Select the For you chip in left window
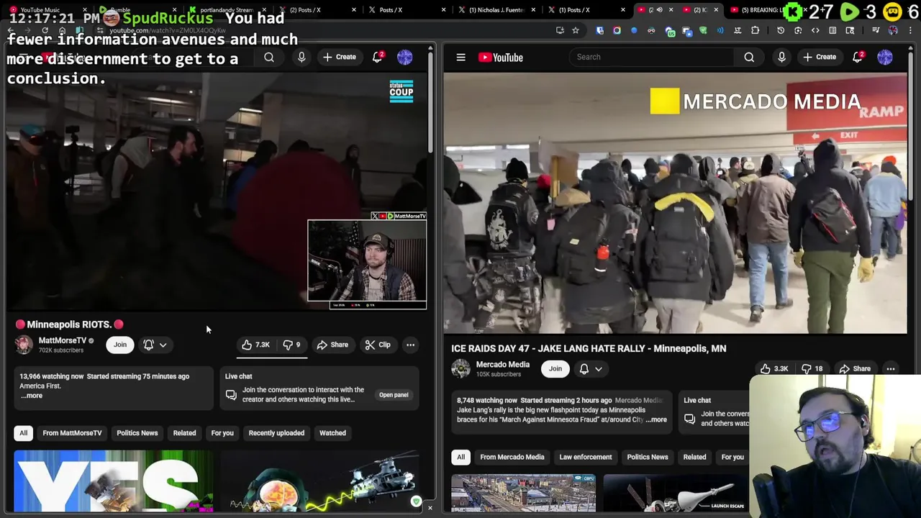Screen dimensions: 921x518 [222, 433]
